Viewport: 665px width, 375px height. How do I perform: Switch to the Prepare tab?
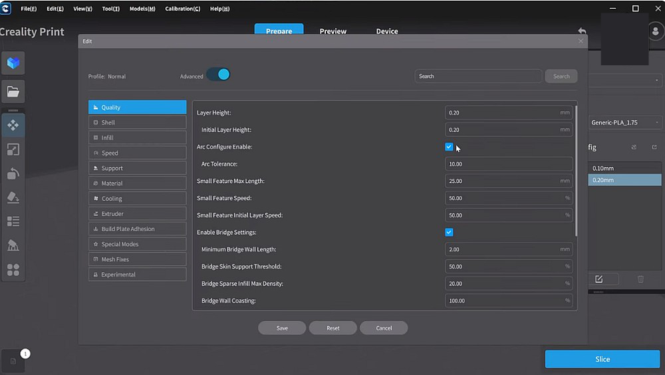(279, 30)
